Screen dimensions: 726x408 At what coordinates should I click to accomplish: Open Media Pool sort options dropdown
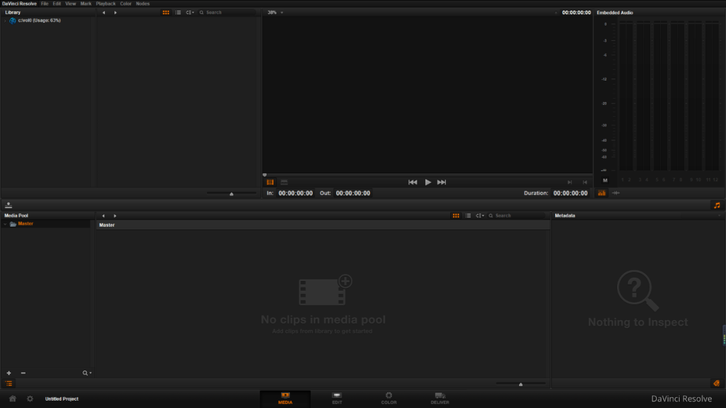click(480, 216)
